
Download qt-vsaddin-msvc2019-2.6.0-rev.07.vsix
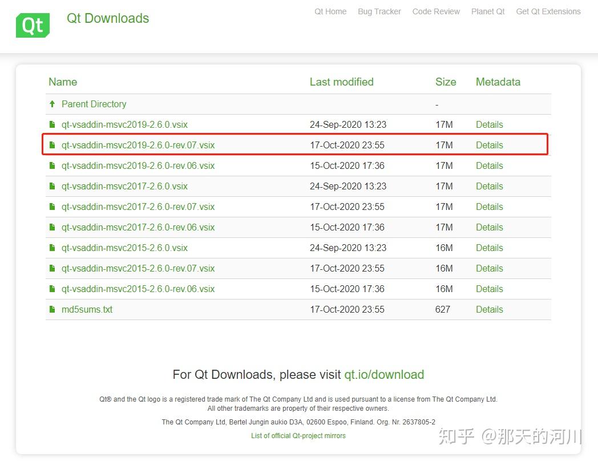(139, 145)
